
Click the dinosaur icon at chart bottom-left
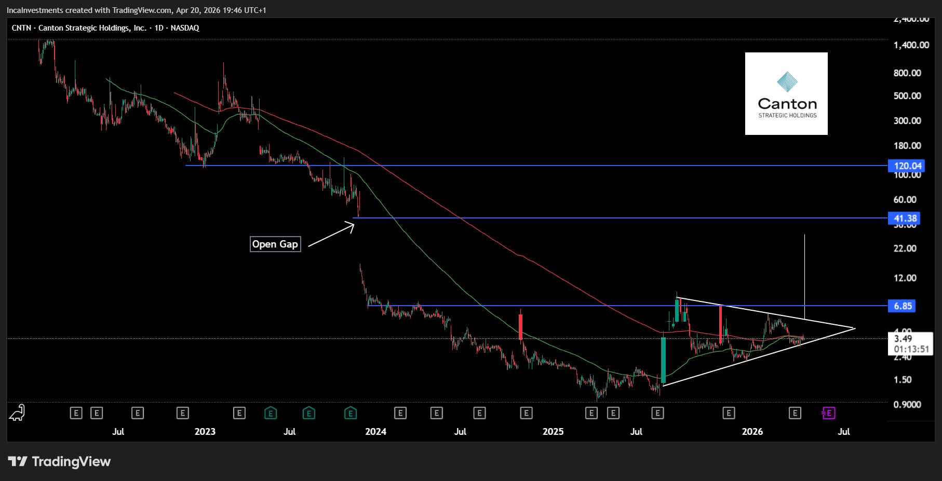17,413
